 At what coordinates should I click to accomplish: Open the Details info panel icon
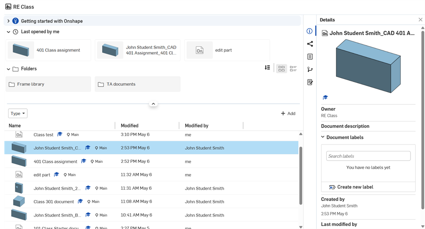coord(310,31)
